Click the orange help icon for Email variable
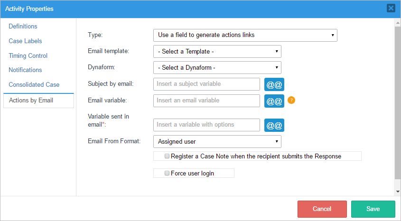 [x=292, y=100]
